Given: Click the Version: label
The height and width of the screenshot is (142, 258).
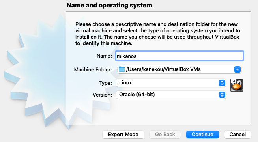Looking at the screenshot, I should 102,95.
